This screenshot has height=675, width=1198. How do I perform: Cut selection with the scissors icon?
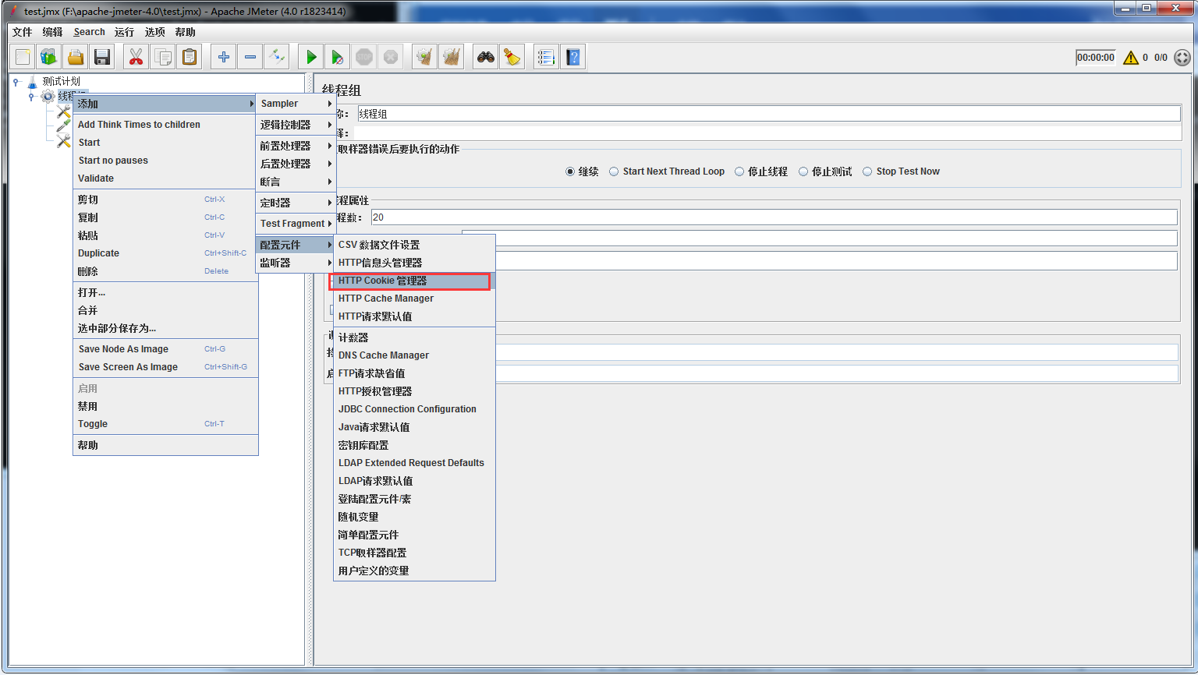[135, 56]
